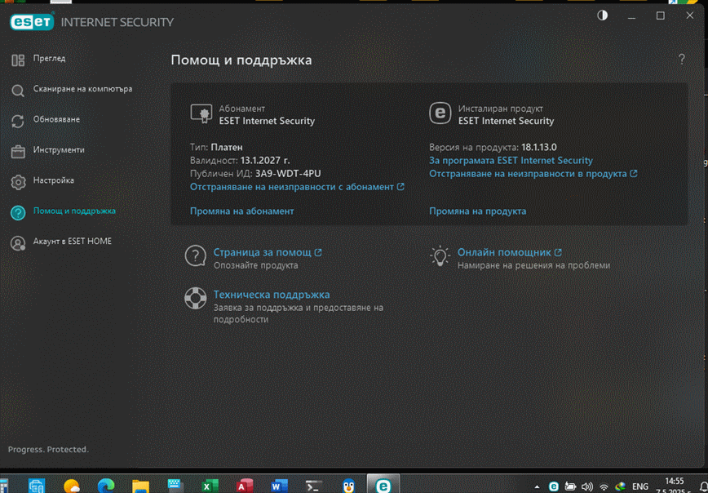Click the certificate icon beside Абонамент
This screenshot has width=708, height=493.
pyautogui.click(x=201, y=114)
